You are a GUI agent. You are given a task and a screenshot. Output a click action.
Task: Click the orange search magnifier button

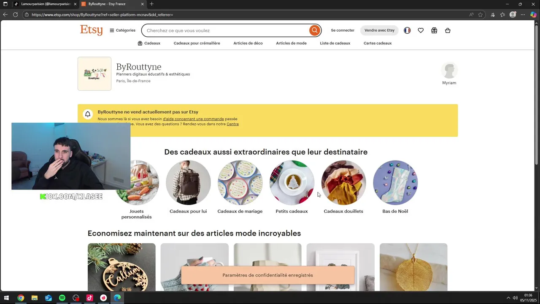[x=314, y=30]
